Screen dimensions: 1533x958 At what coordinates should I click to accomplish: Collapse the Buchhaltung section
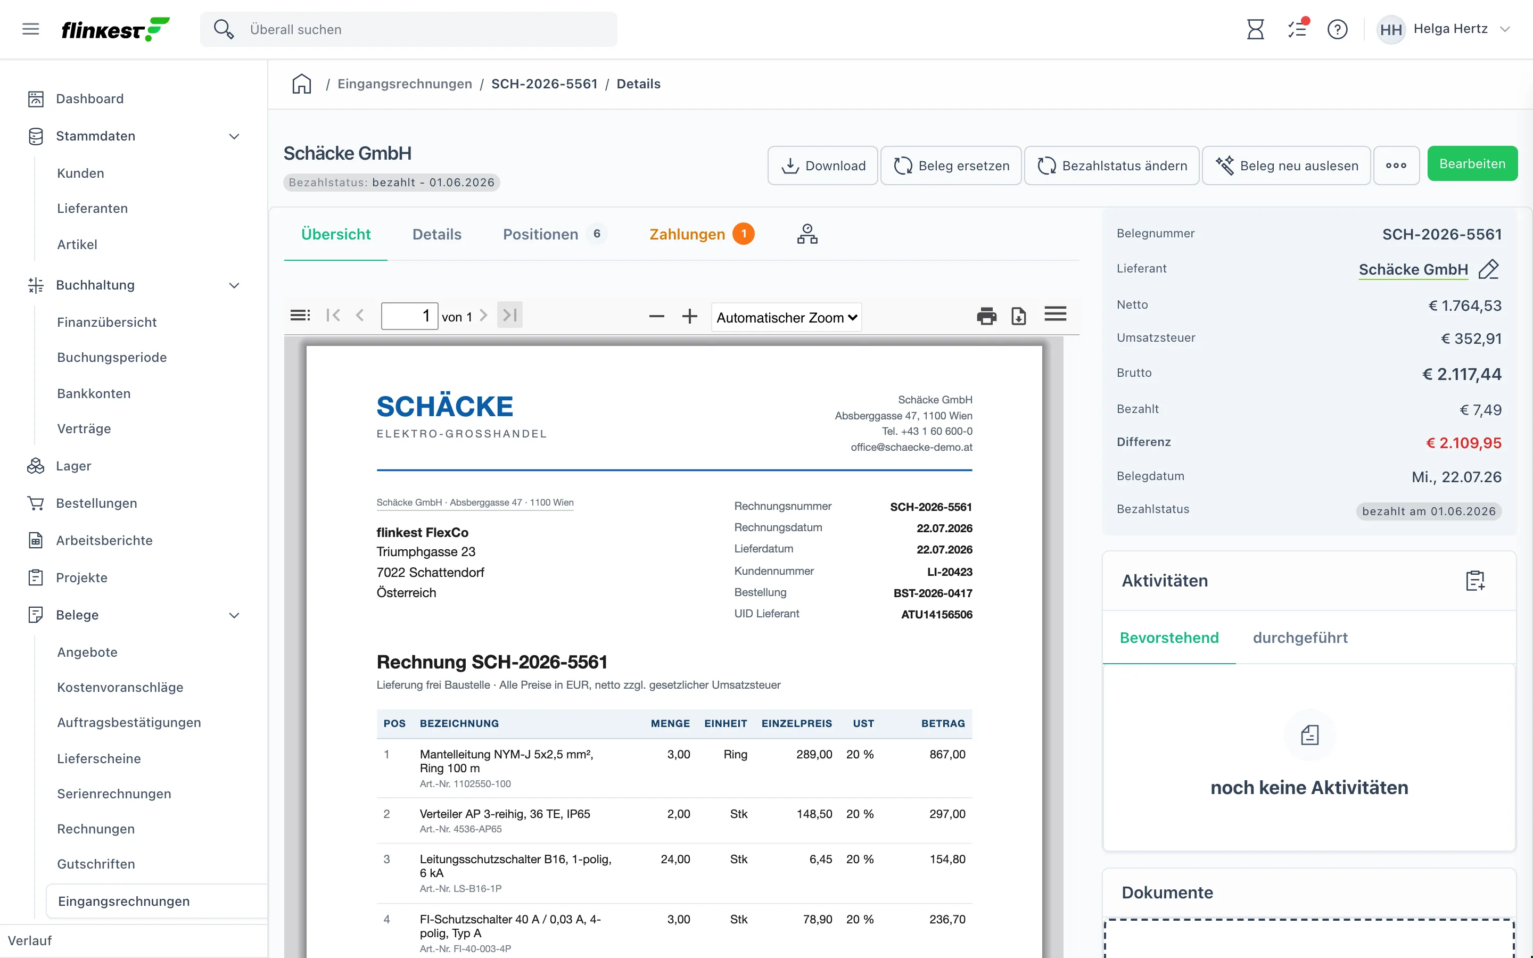234,285
